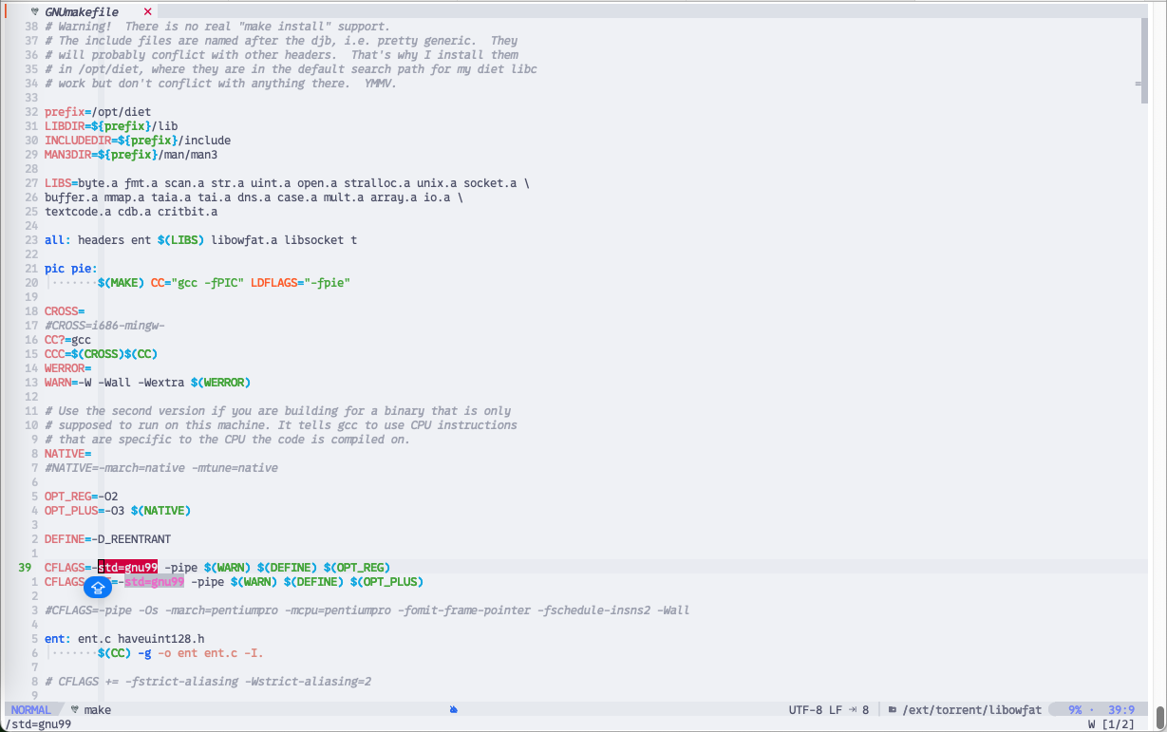The height and width of the screenshot is (732, 1167).
Task: Click $(OPT_PLUS) at end of second CFLAGS line
Action: click(x=386, y=582)
